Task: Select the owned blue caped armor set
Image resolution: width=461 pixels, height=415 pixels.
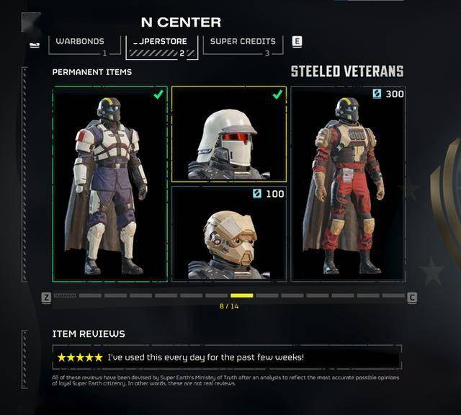Action: pyautogui.click(x=110, y=184)
